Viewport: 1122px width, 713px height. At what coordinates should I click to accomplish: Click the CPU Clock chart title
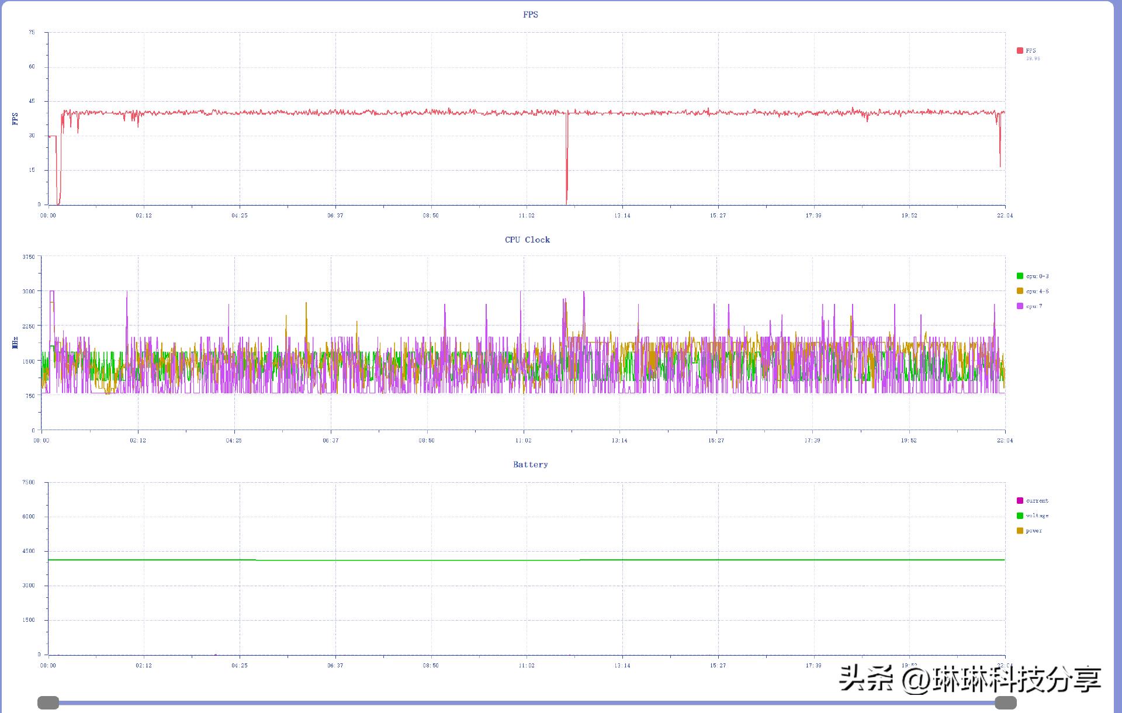(x=527, y=240)
